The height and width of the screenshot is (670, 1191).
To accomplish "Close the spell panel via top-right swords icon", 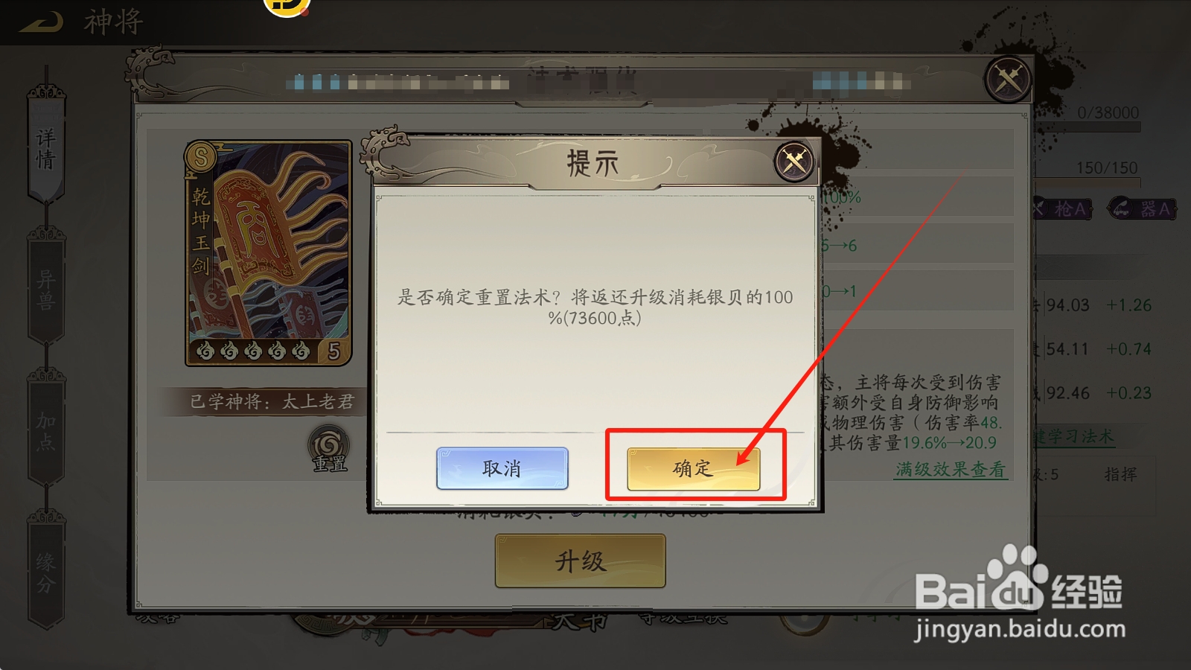I will [x=1008, y=78].
